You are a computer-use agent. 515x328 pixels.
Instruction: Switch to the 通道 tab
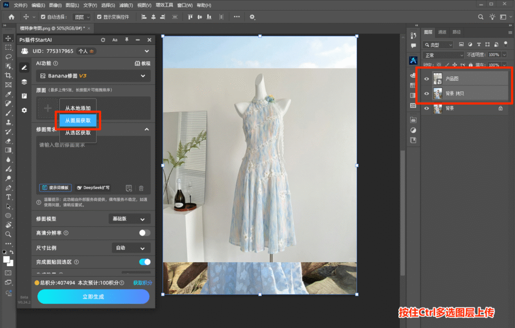(x=443, y=32)
